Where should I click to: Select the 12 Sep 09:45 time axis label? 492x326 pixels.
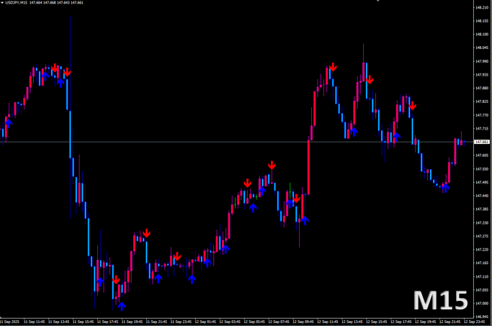tap(303, 321)
